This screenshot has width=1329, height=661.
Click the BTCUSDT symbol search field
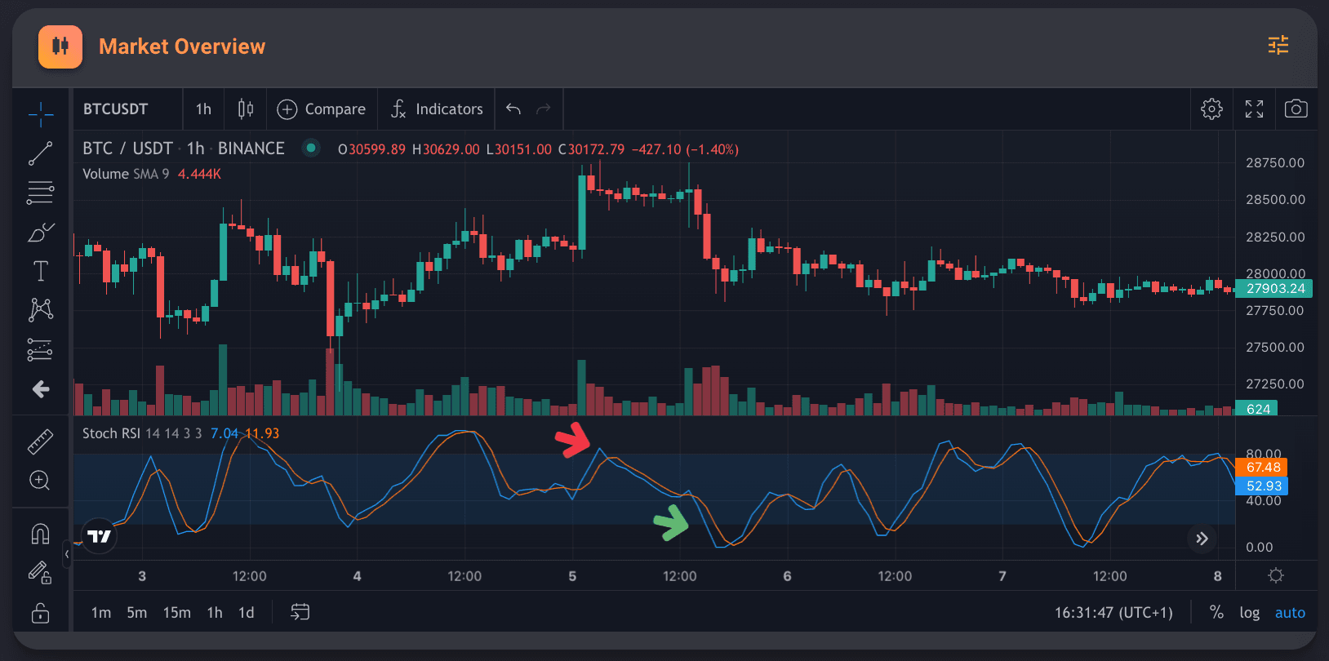coord(116,109)
